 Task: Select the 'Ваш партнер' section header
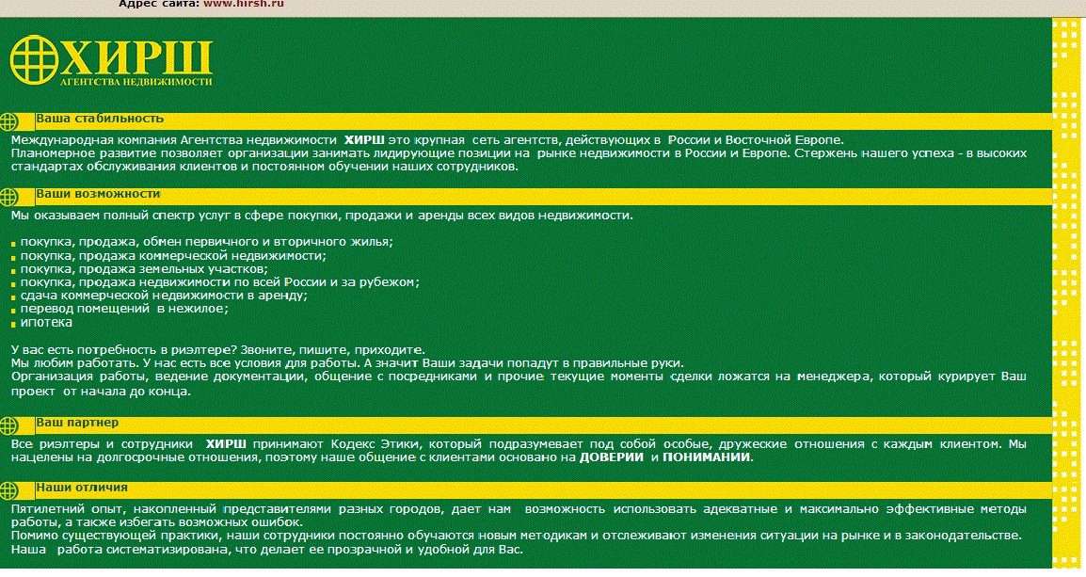tap(77, 423)
